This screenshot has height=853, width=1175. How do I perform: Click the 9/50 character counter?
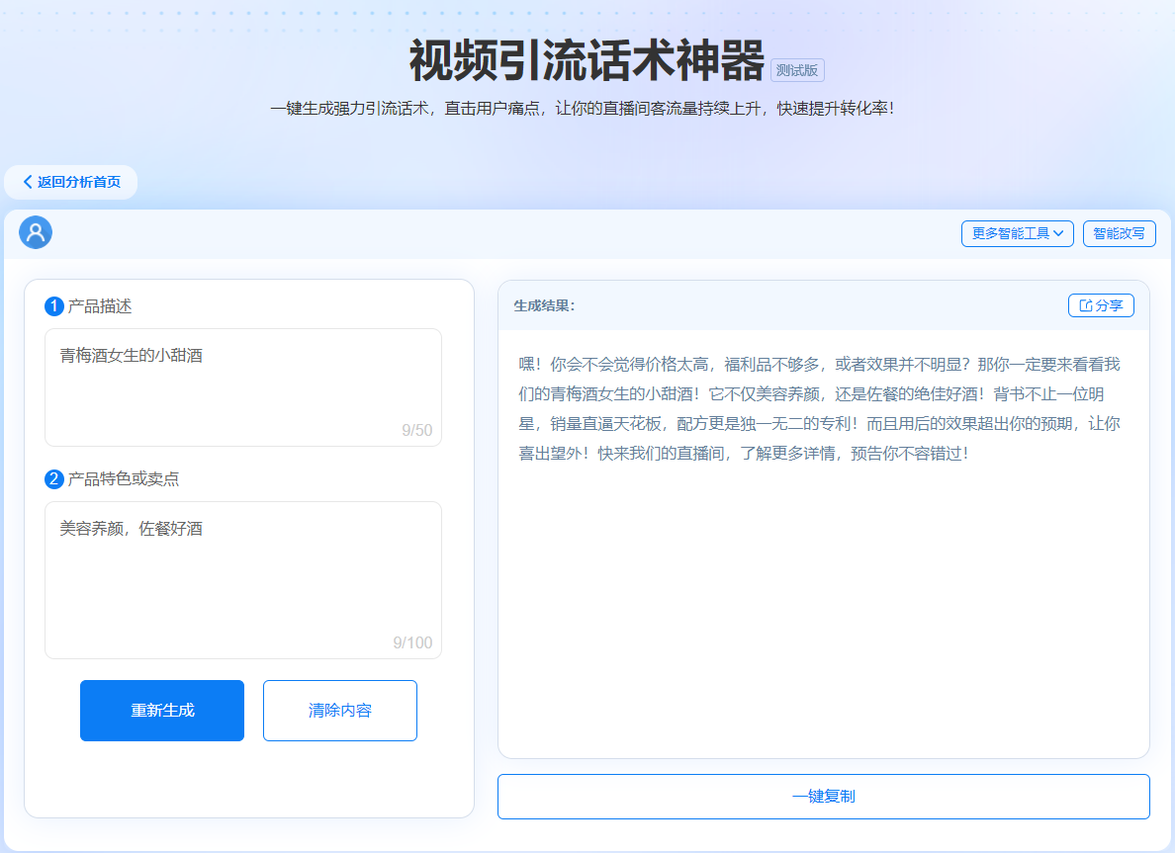pyautogui.click(x=416, y=430)
